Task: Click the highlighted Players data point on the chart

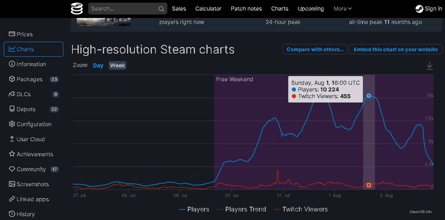Action: click(x=369, y=96)
